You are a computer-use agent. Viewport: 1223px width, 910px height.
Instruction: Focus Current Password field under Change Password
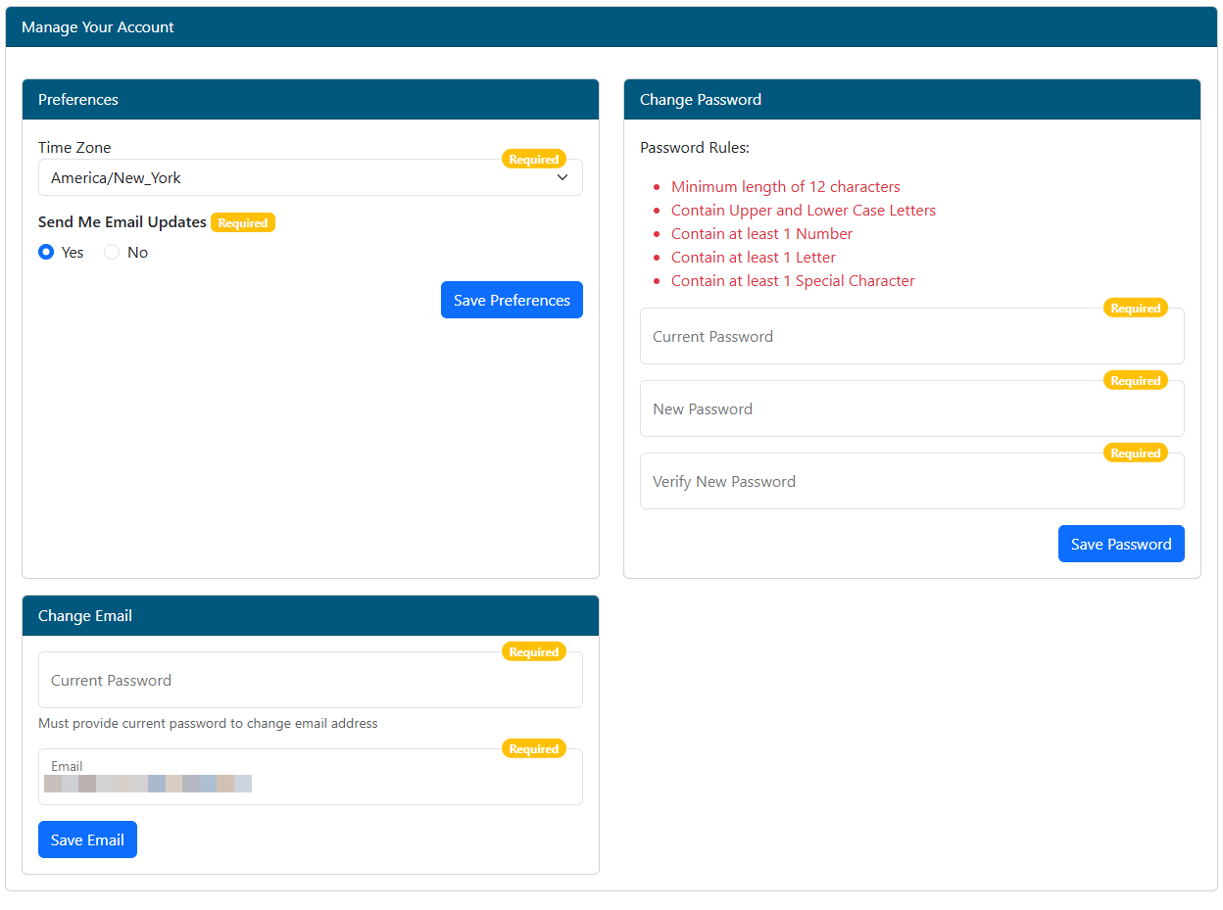(911, 337)
